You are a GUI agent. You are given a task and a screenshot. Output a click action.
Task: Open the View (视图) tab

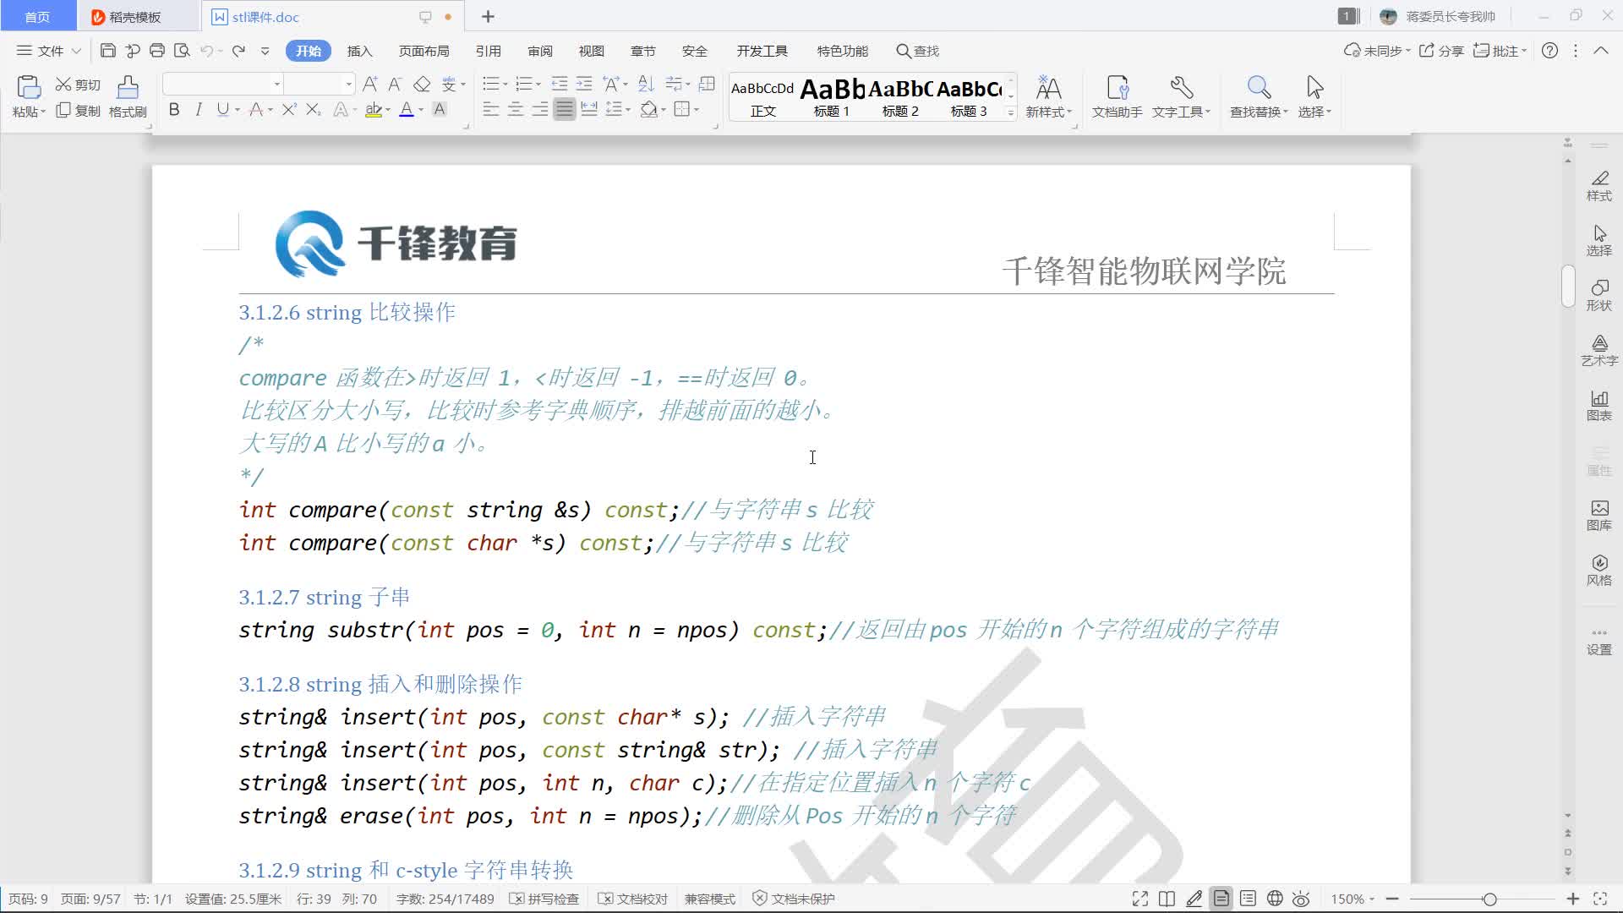[591, 51]
